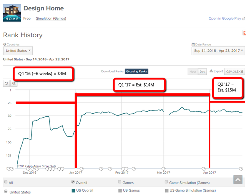The height and width of the screenshot is (194, 246).
Task: Open the Date Range picker dropdown
Action: coord(218,51)
